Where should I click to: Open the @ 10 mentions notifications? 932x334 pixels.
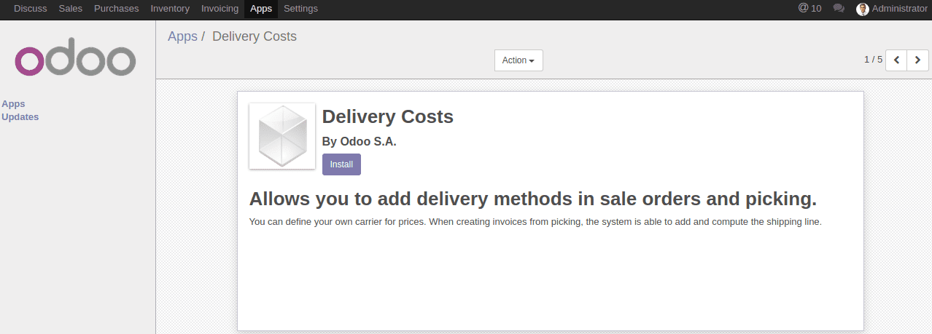click(x=809, y=9)
